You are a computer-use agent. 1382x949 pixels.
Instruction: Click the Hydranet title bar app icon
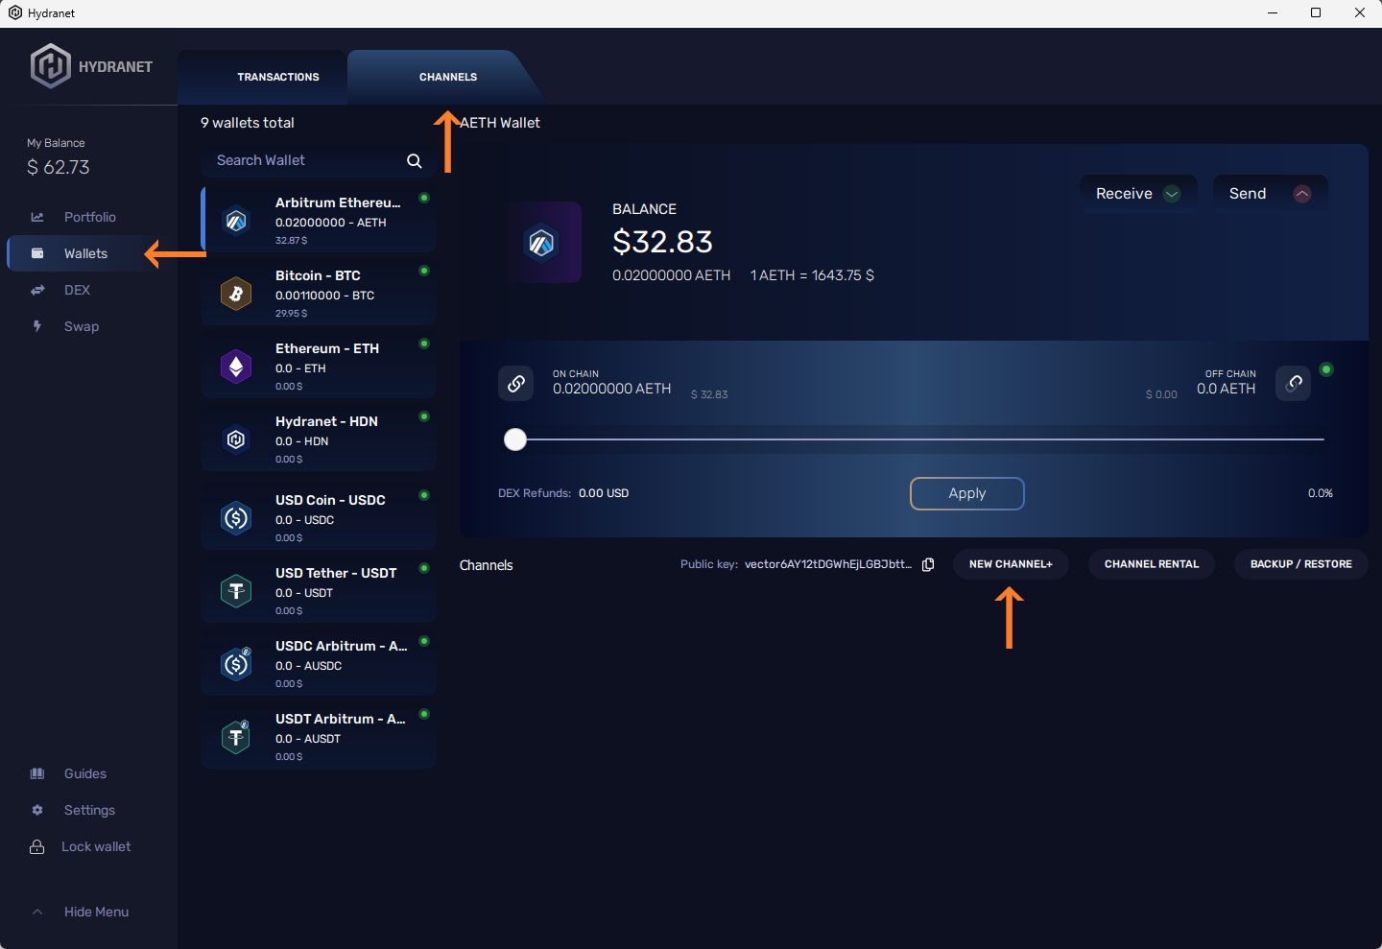(15, 12)
